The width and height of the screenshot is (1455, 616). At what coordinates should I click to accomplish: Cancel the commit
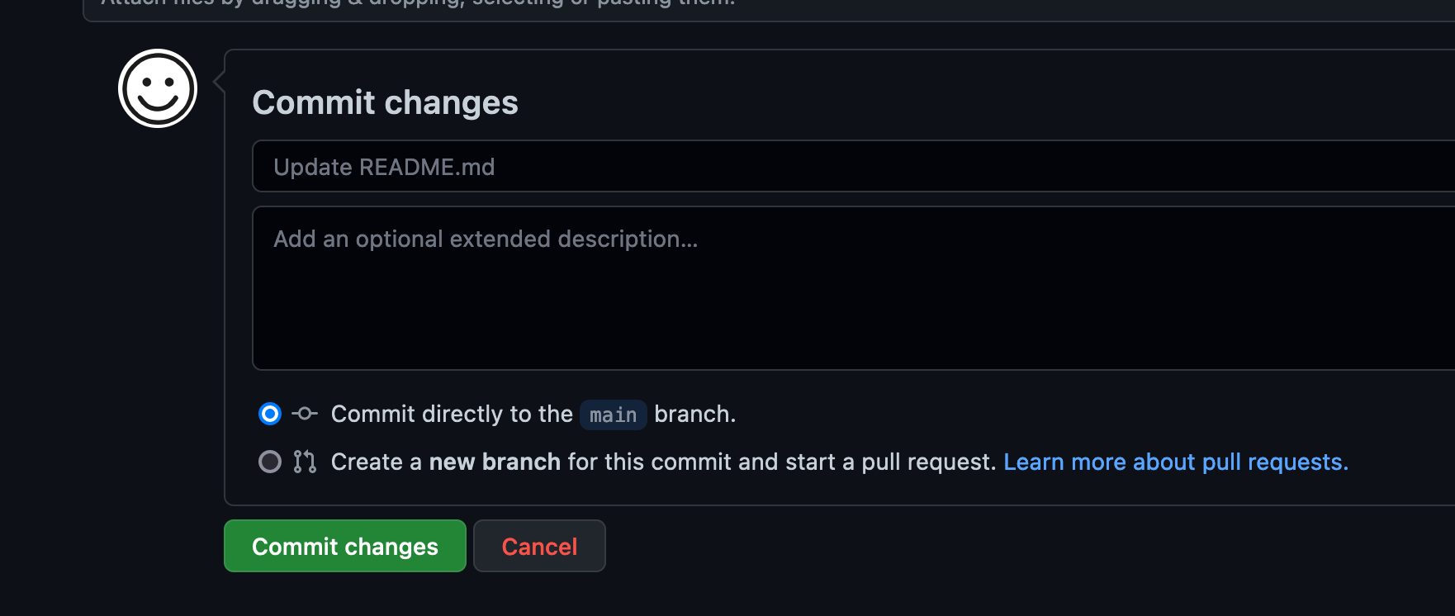click(539, 546)
